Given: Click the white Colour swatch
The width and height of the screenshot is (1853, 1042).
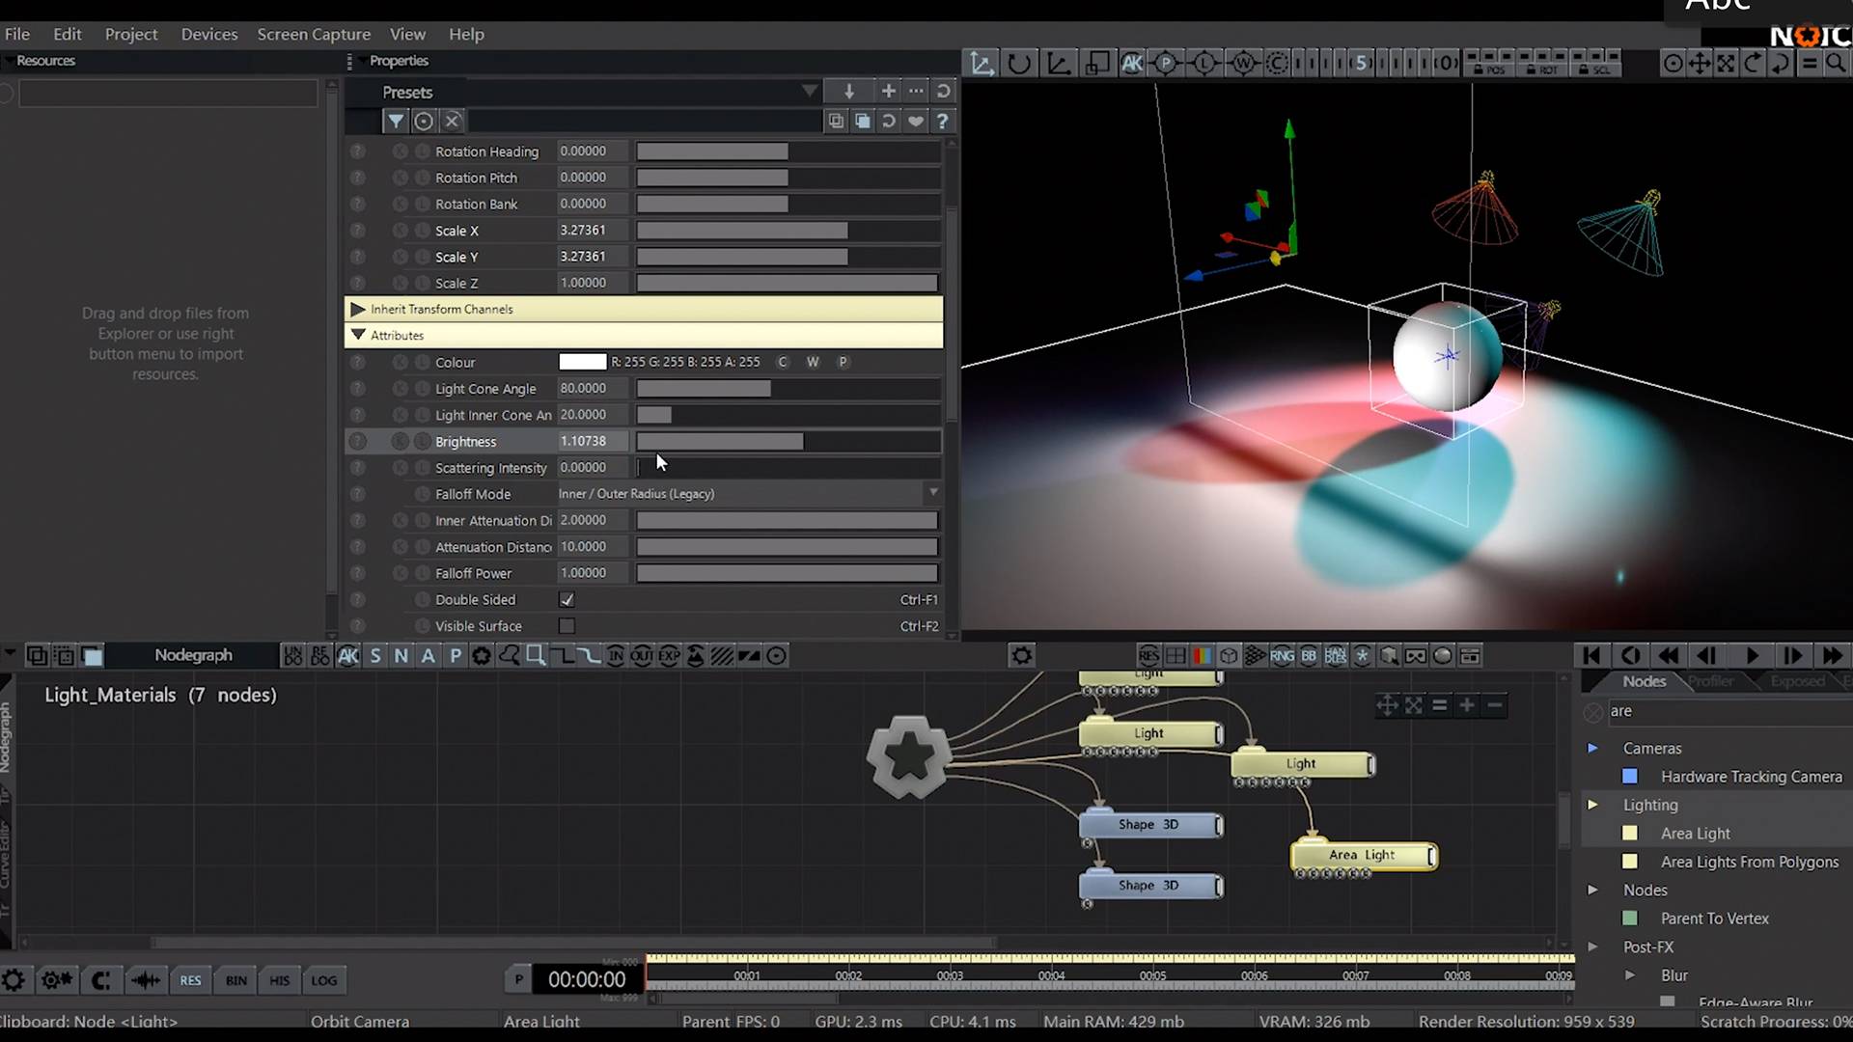Looking at the screenshot, I should tap(583, 363).
